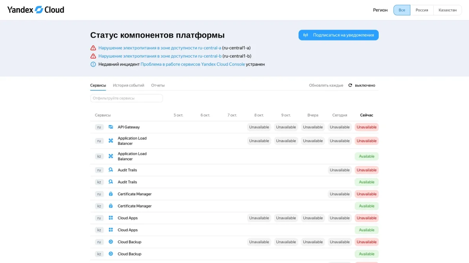Click API Gateway current Unavailable status

tap(367, 127)
